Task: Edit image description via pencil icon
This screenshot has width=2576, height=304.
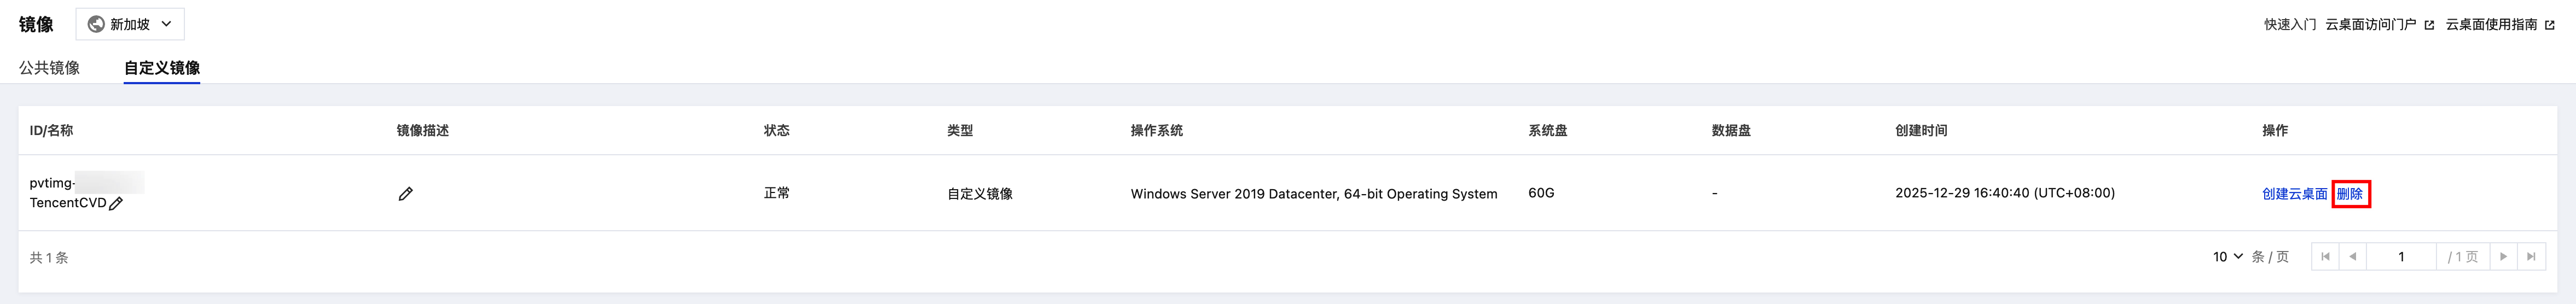Action: pyautogui.click(x=405, y=193)
